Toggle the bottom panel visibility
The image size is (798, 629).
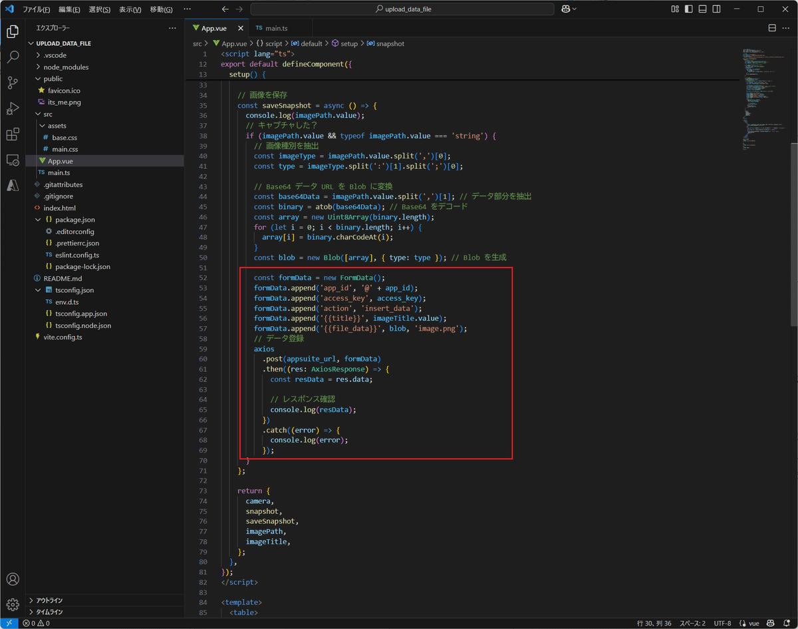pyautogui.click(x=703, y=8)
